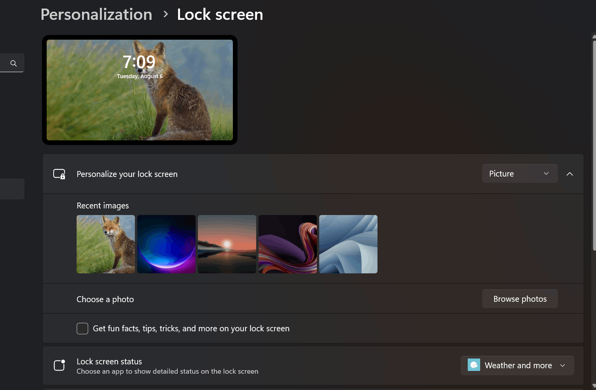Select the blue purple glow thumbnail
Image resolution: width=596 pixels, height=390 pixels.
click(166, 244)
